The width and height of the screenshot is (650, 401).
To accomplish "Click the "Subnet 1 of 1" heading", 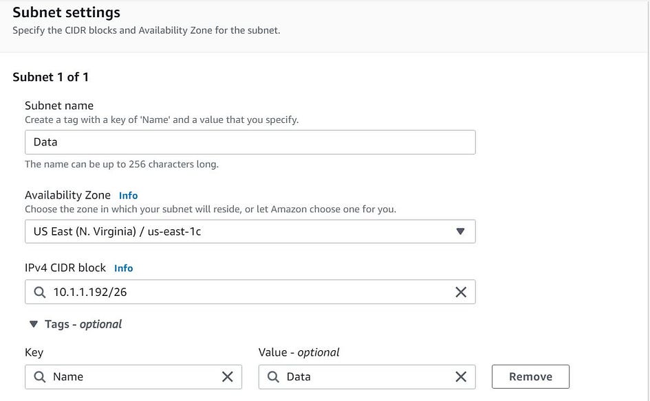I will [x=50, y=77].
